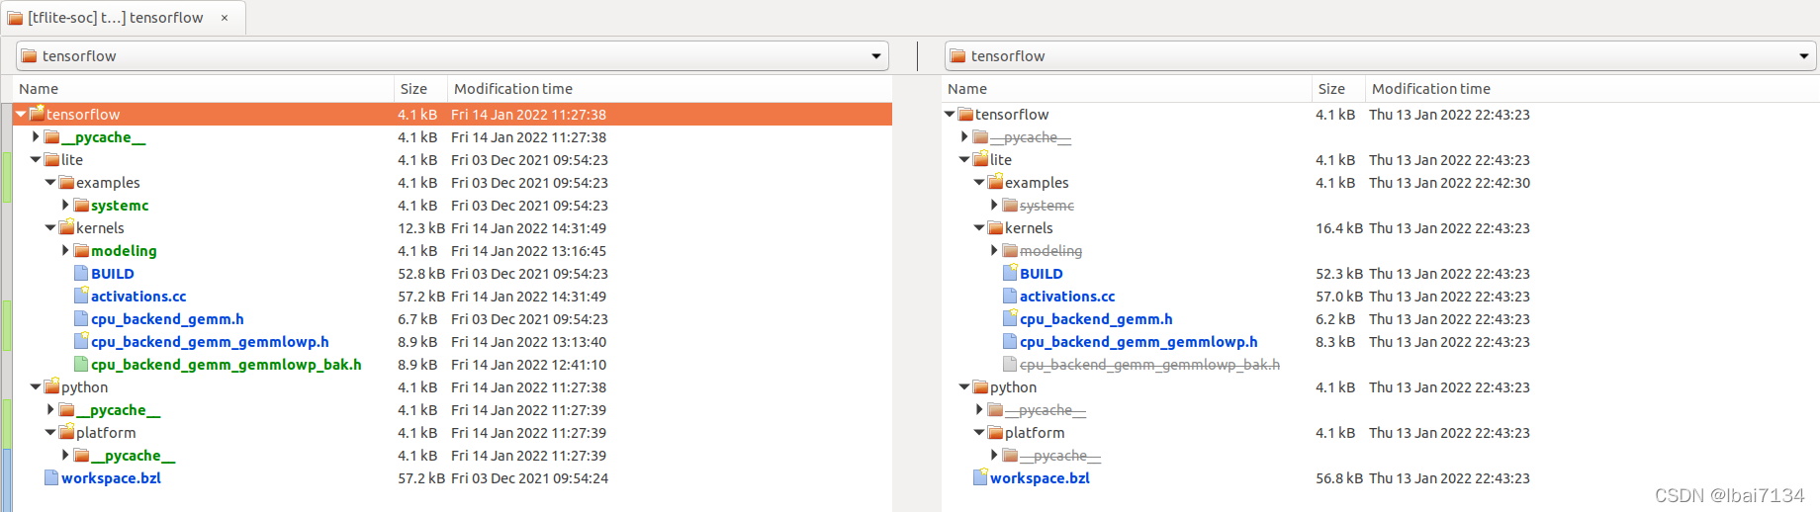Click the lite folder icon in left pane

(51, 159)
